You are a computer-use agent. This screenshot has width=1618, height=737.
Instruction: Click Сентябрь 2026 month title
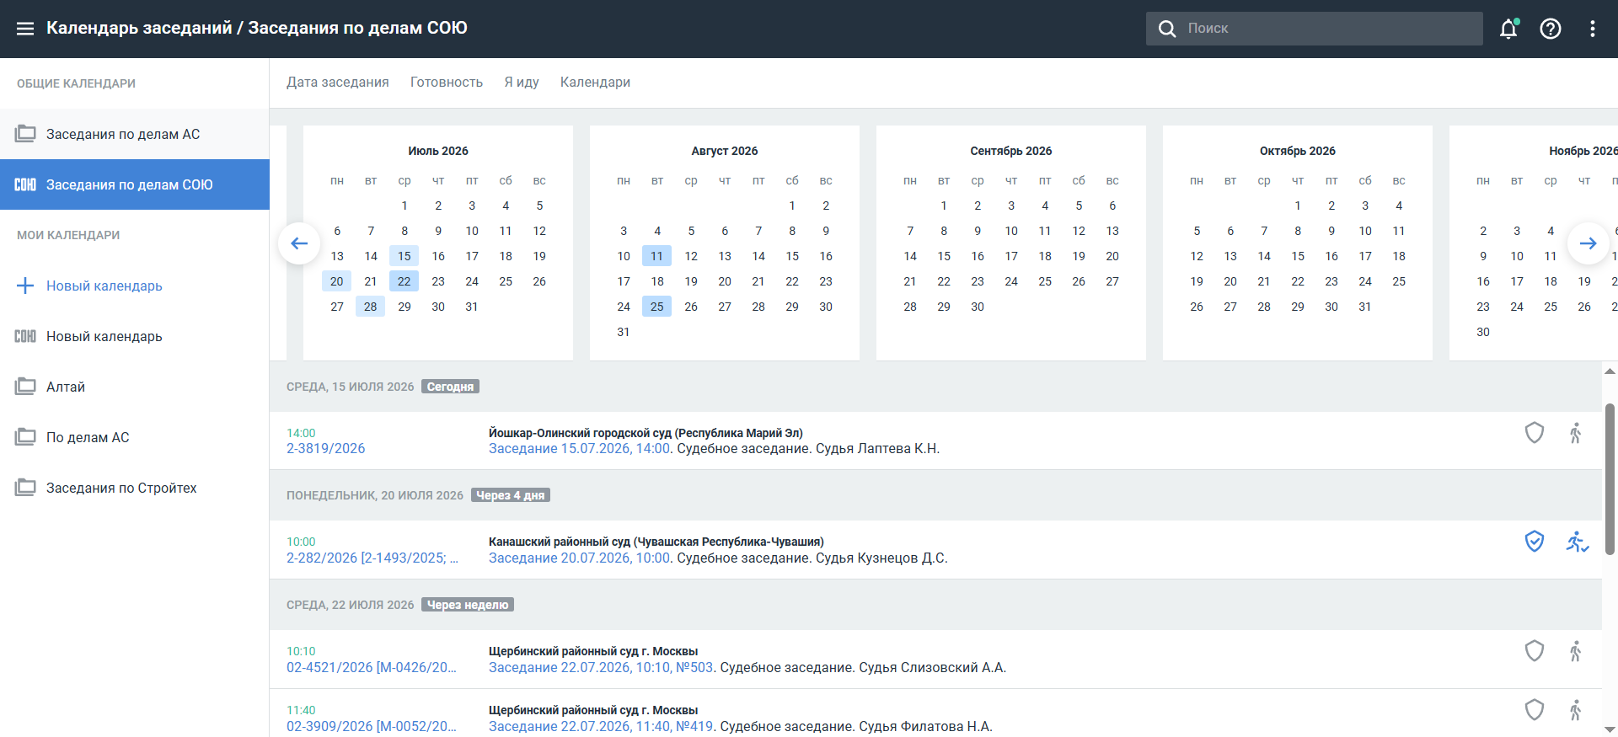(x=1011, y=151)
